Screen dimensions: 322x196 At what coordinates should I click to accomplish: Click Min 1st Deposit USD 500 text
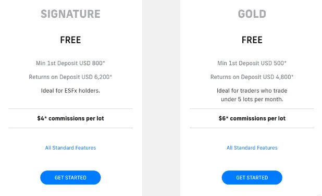[252, 63]
